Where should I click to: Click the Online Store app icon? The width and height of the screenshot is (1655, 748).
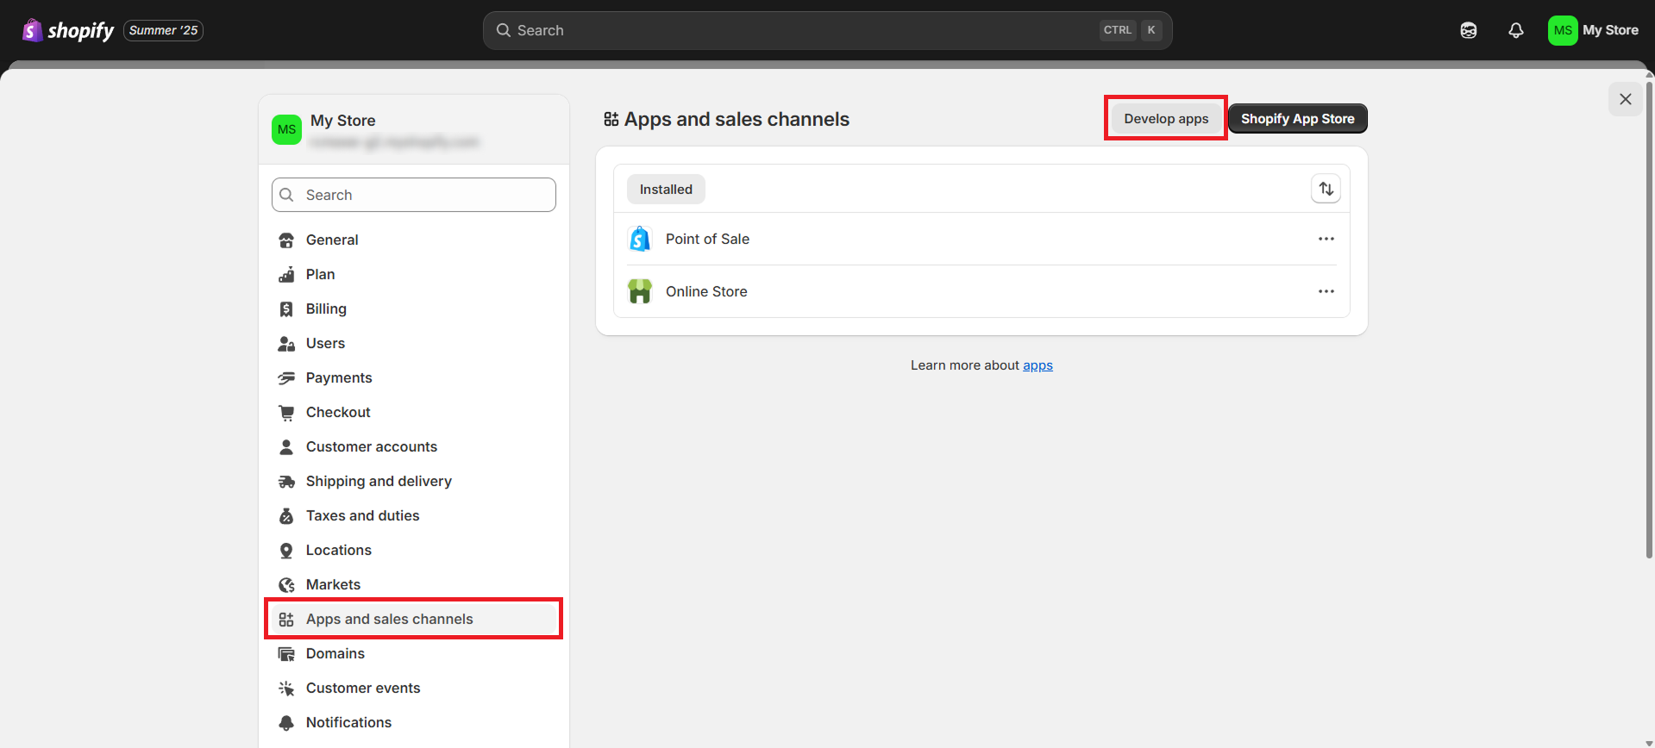click(640, 291)
